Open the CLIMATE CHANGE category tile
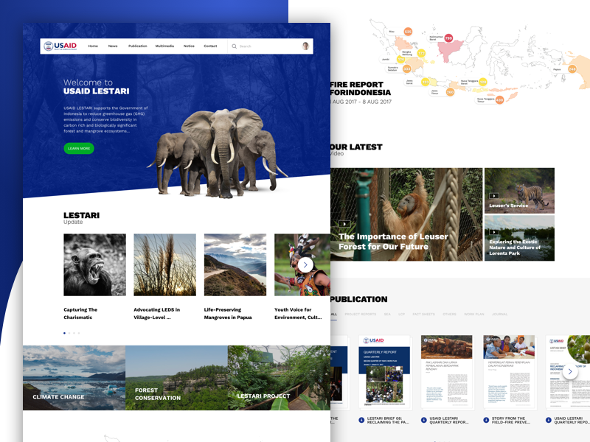The width and height of the screenshot is (590, 442). click(x=74, y=378)
